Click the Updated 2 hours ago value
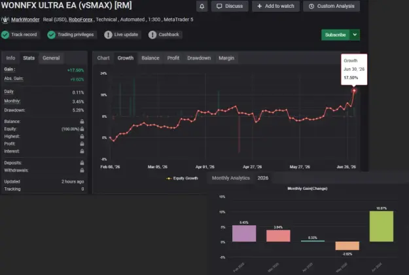The width and height of the screenshot is (409, 275). 73,181
